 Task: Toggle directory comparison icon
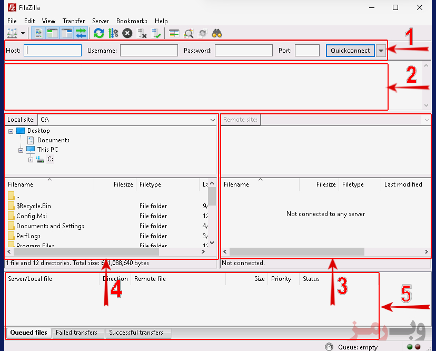click(189, 33)
